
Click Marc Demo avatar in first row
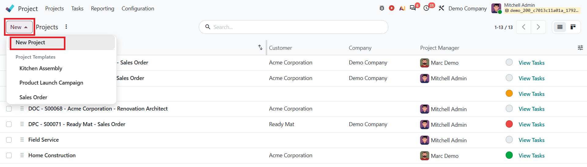tap(424, 63)
